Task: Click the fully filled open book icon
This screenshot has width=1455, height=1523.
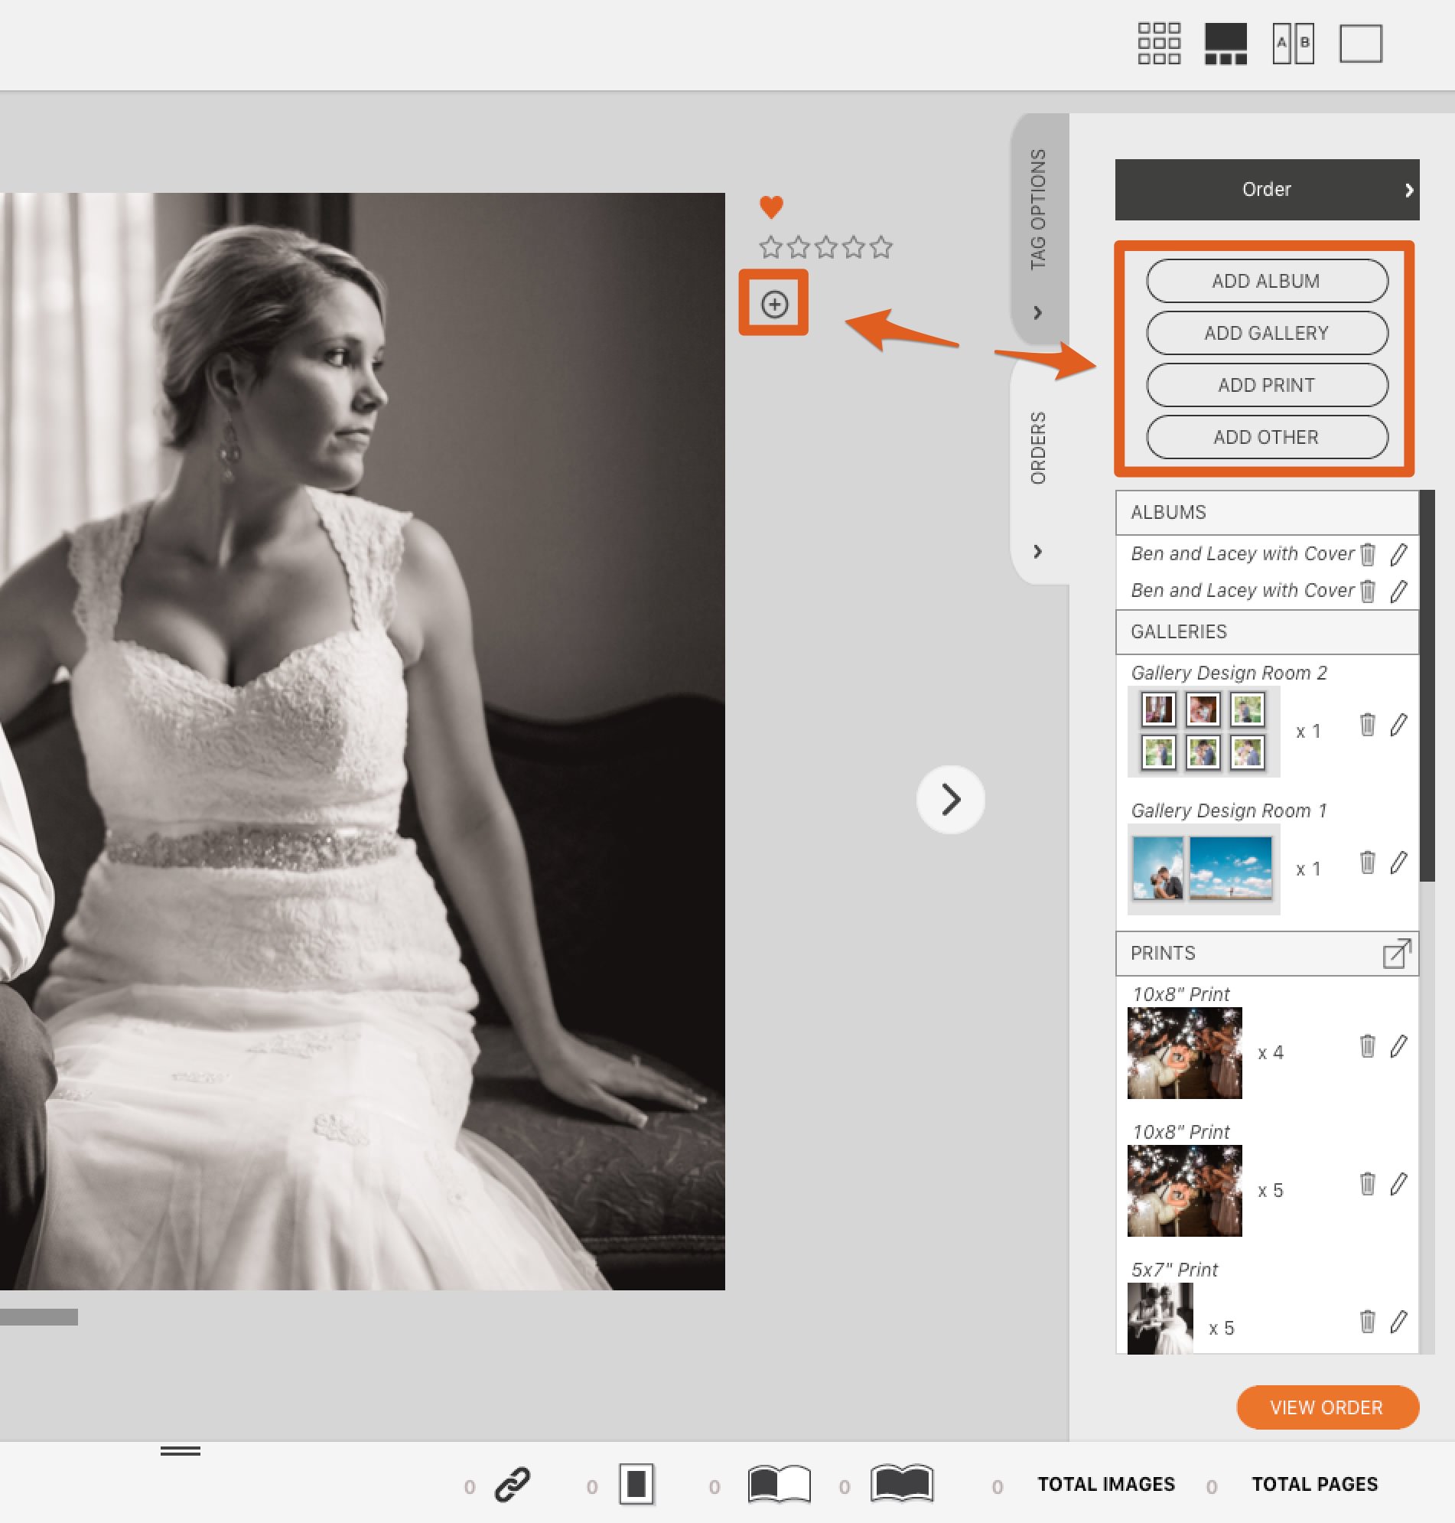Action: (x=901, y=1482)
